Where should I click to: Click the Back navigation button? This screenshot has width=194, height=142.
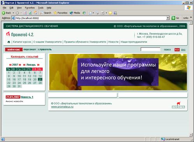[x=7, y=13]
